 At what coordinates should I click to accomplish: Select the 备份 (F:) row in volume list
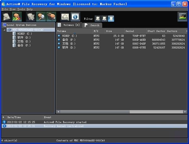pyautogui.click(x=122, y=40)
